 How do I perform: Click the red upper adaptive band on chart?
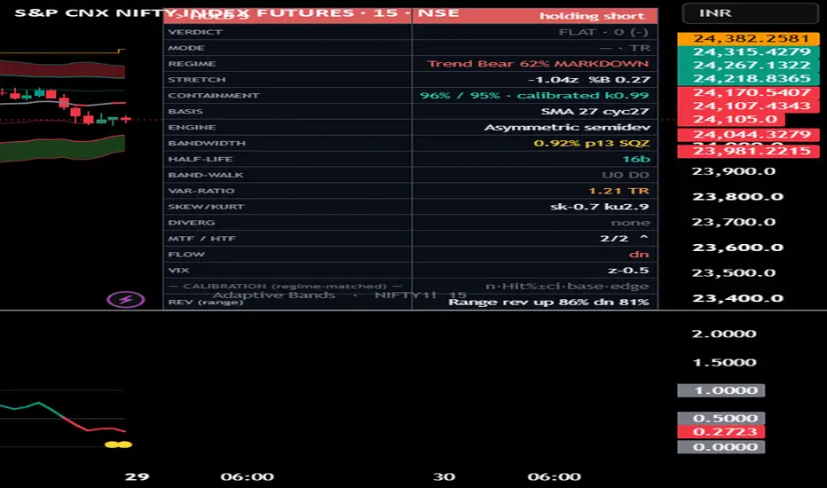(x=62, y=69)
